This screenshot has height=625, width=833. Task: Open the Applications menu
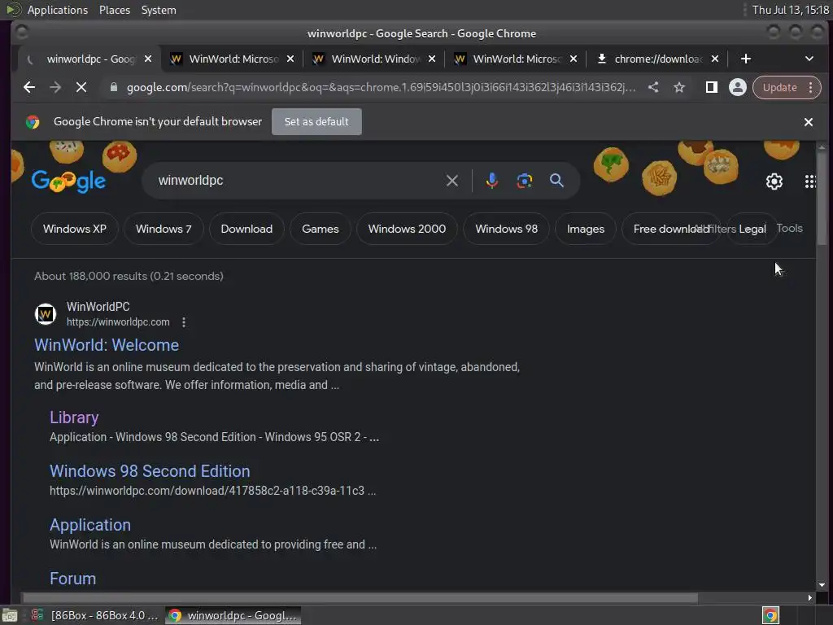(58, 10)
